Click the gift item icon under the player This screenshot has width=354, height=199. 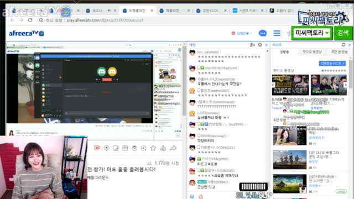pyautogui.click(x=134, y=148)
